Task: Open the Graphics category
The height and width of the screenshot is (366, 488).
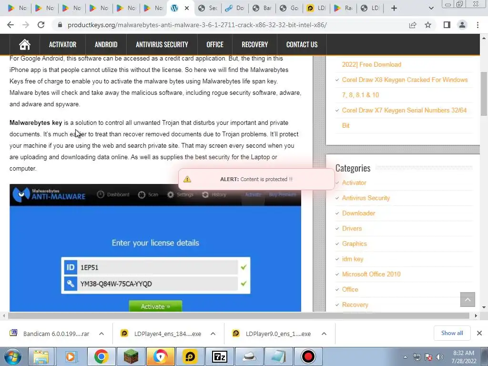Action: [354, 244]
